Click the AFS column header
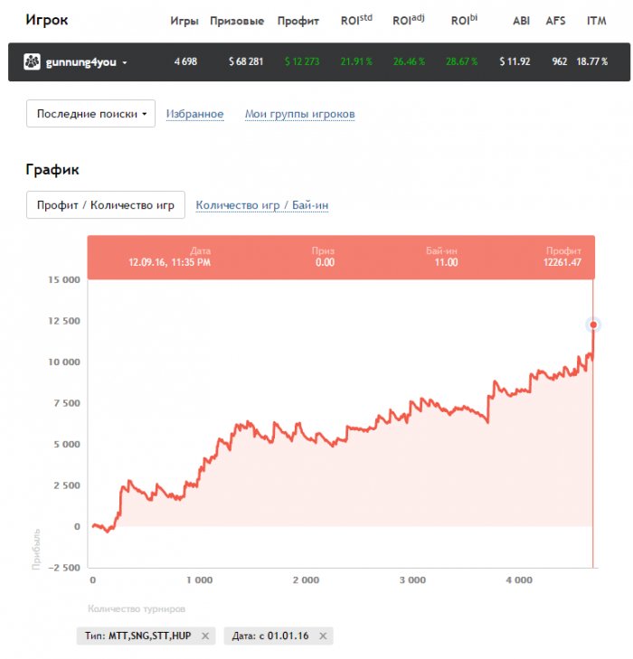This screenshot has width=633, height=659. click(x=555, y=21)
